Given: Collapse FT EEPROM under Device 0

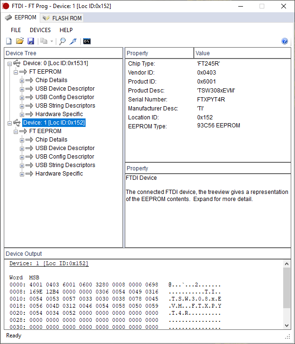Looking at the screenshot, I should tap(16, 72).
